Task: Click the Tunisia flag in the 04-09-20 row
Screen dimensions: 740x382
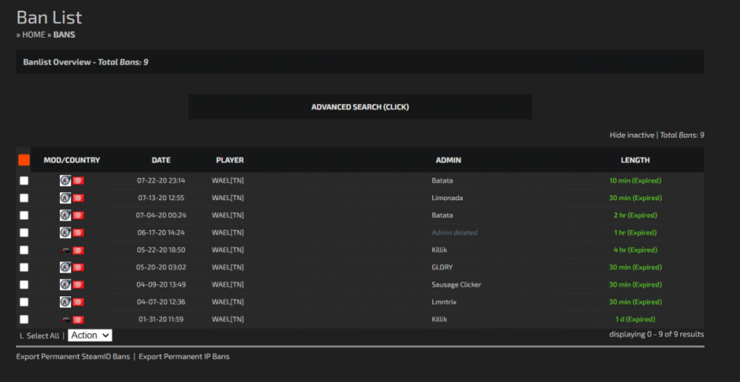Action: coord(78,284)
